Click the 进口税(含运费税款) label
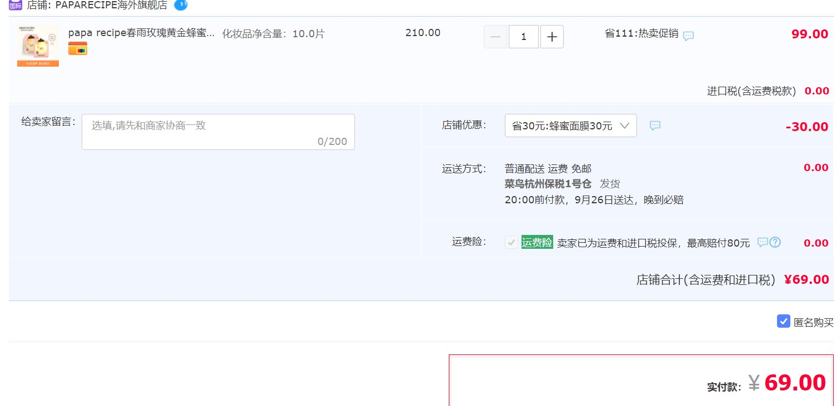Screen dimensions: 837x406 [x=751, y=91]
